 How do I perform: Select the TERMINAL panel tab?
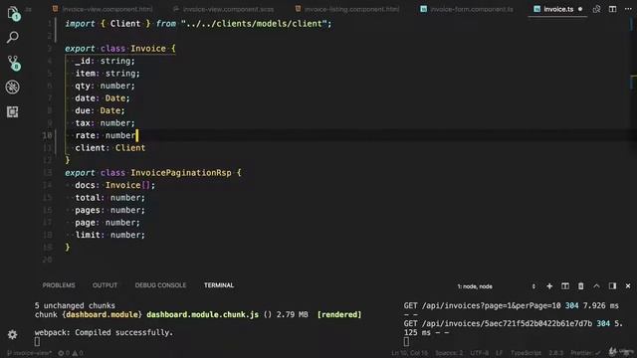click(x=219, y=285)
